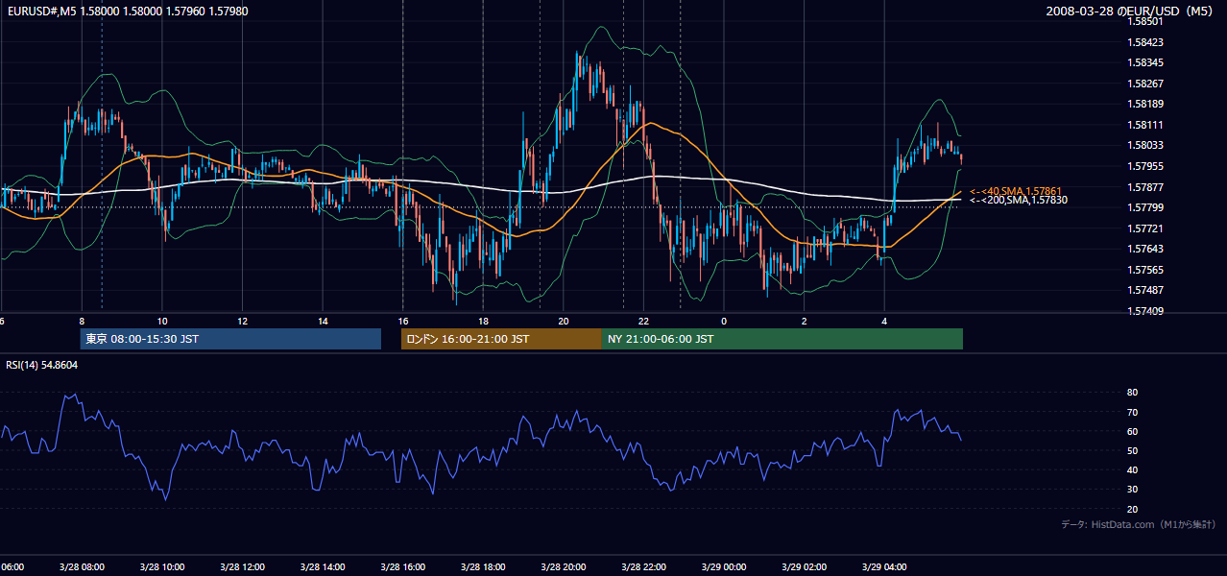
Task: Click hour tick 14 under price chart
Action: click(323, 321)
